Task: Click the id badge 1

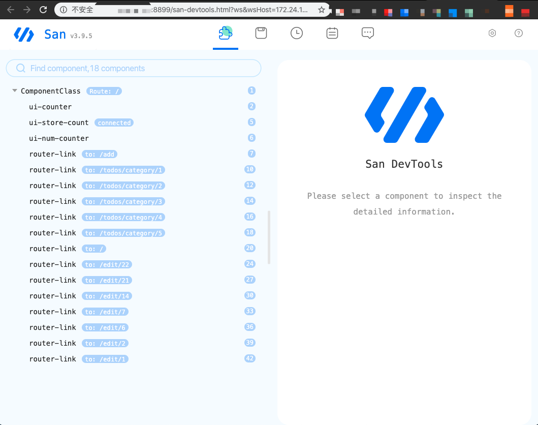Action: (x=251, y=90)
